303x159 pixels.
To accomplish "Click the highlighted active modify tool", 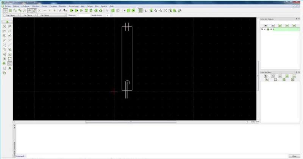I will (x=10, y=63).
